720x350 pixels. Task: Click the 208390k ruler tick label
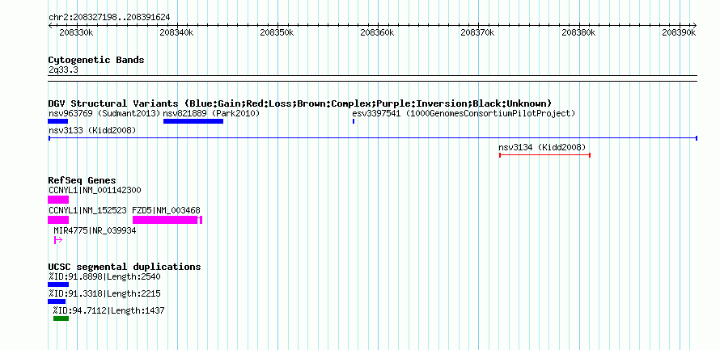(679, 32)
